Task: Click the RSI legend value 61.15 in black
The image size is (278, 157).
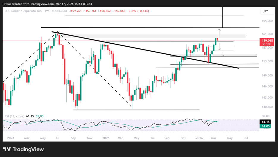Action: [x=30, y=116]
